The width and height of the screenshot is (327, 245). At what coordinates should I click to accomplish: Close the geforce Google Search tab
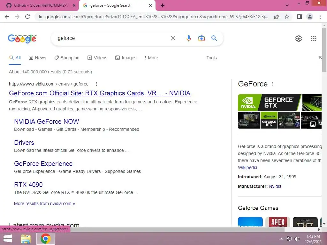point(150,6)
